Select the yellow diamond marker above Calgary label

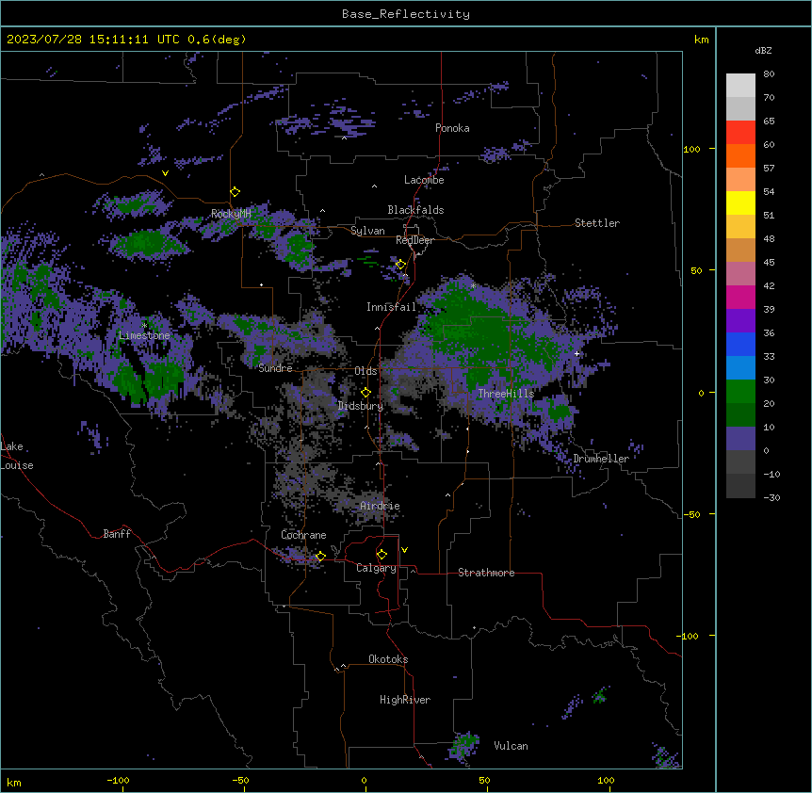pos(382,555)
